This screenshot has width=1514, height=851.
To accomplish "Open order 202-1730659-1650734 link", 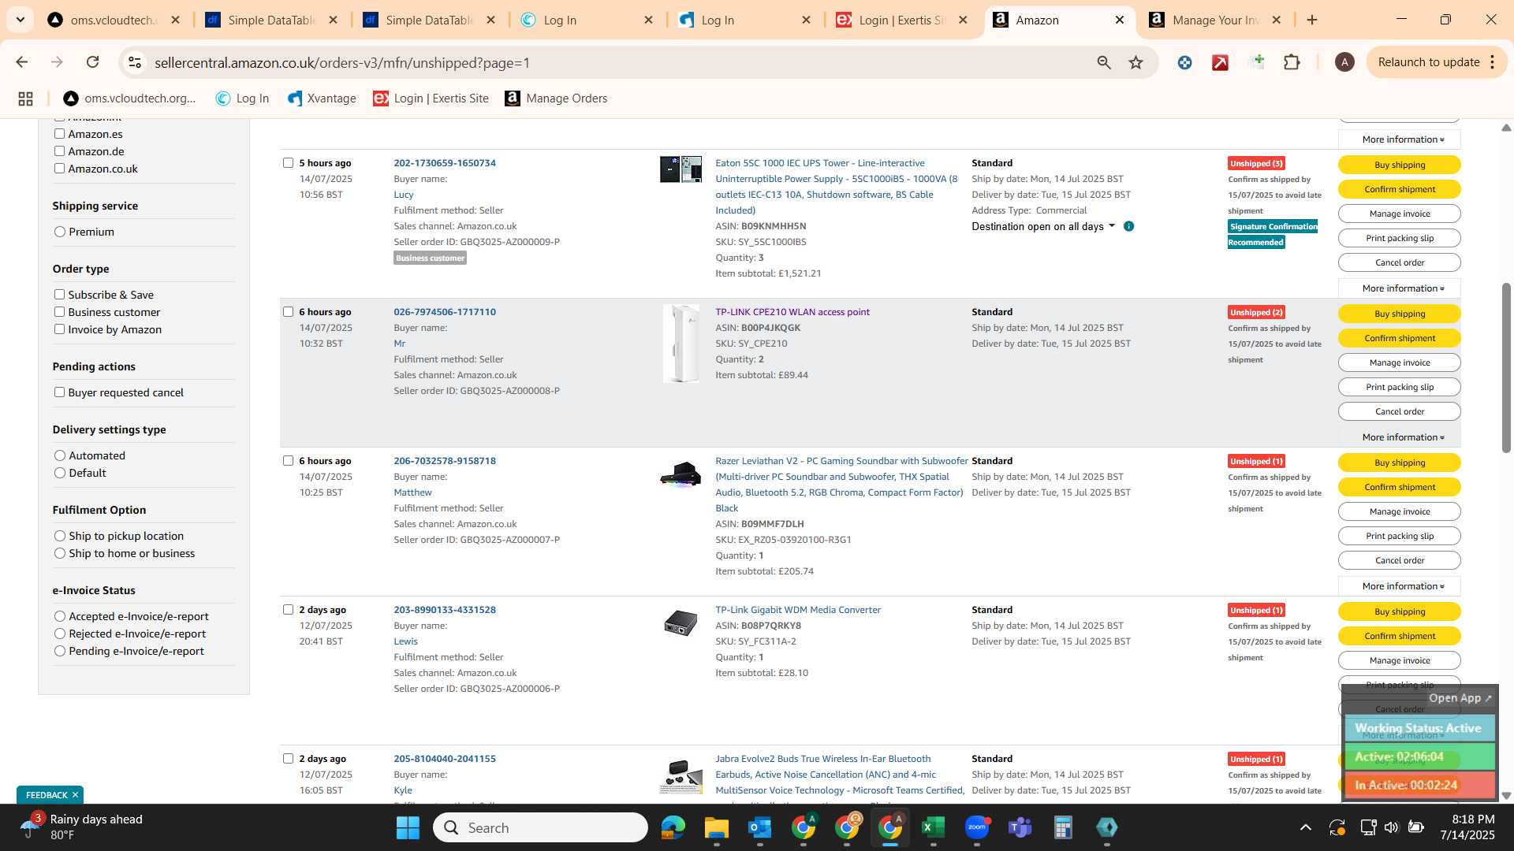I will click(x=445, y=163).
